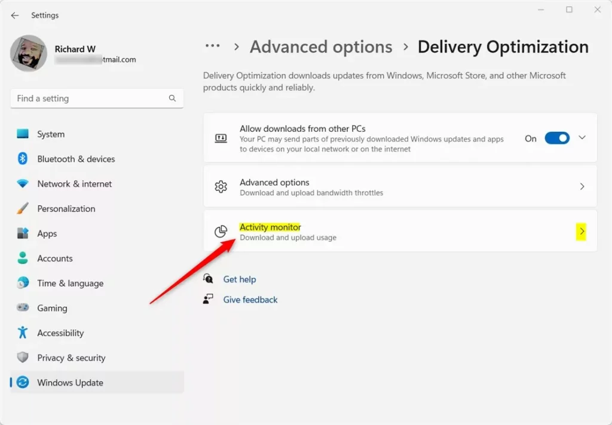This screenshot has width=612, height=425.
Task: Click the Get help link
Action: [240, 279]
